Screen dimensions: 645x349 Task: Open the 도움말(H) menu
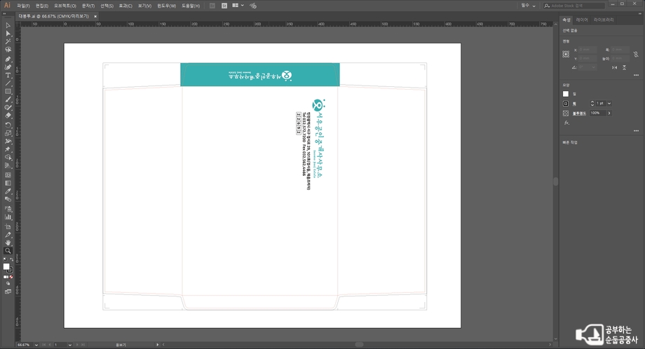[x=191, y=6]
